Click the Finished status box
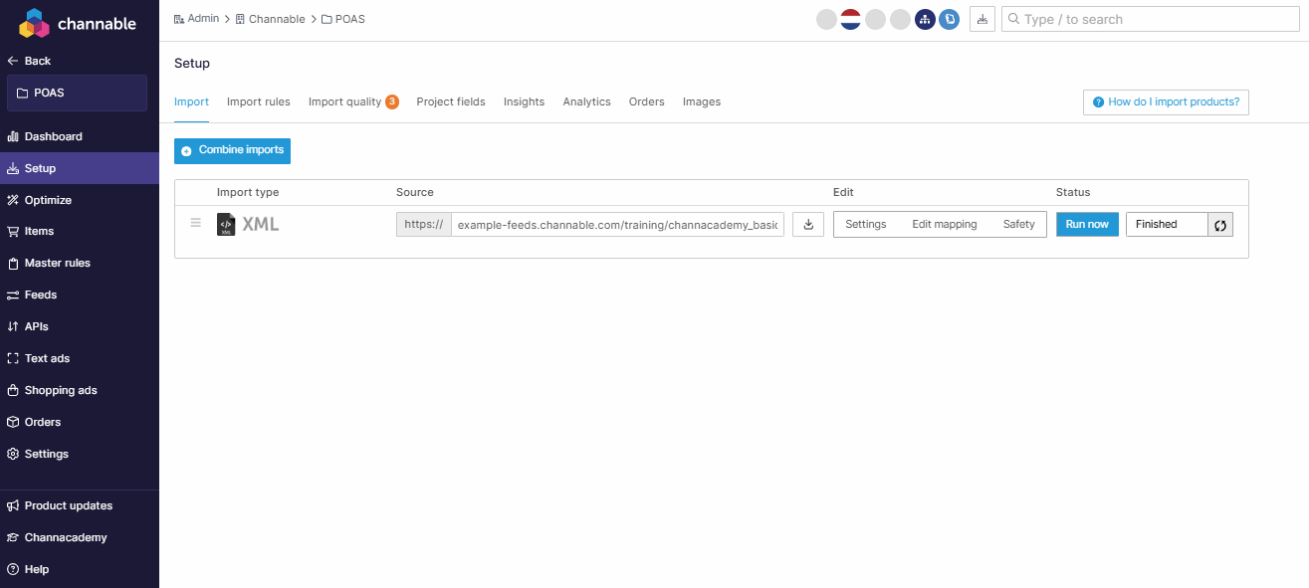 1167,224
